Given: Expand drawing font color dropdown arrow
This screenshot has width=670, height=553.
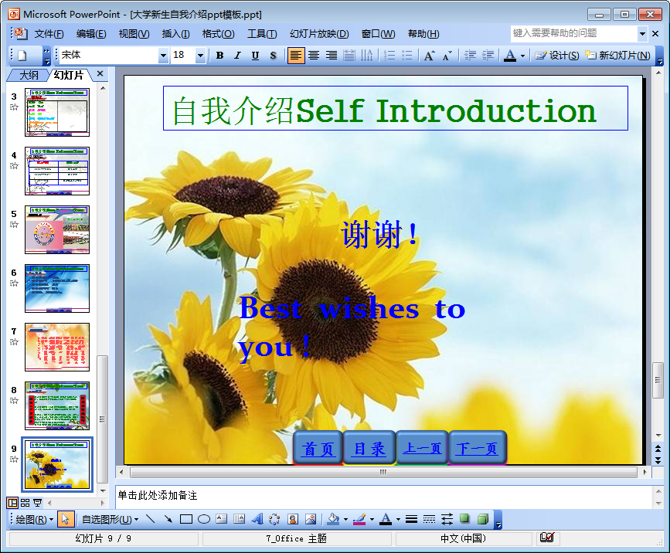Looking at the screenshot, I should coord(398,519).
